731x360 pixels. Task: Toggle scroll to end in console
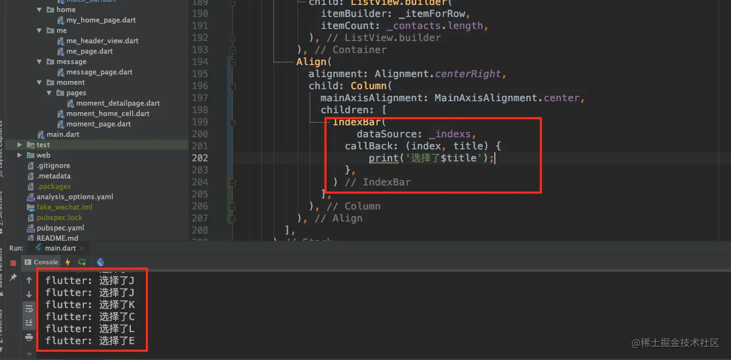click(29, 323)
